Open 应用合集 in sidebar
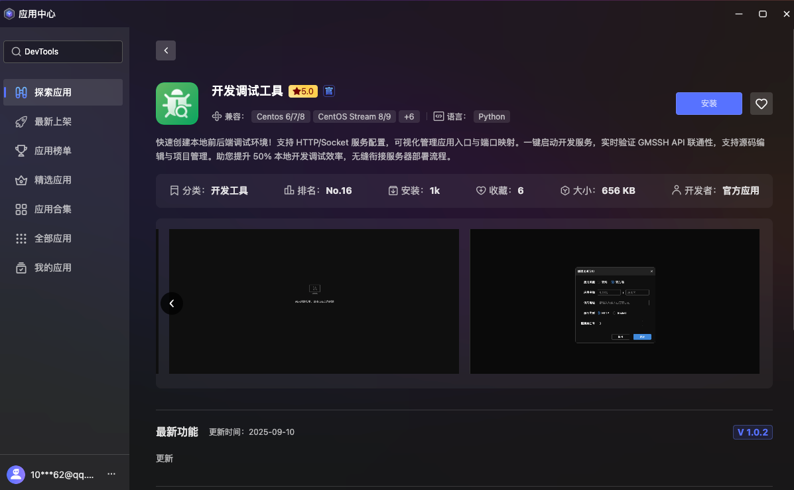The image size is (794, 490). 63,209
